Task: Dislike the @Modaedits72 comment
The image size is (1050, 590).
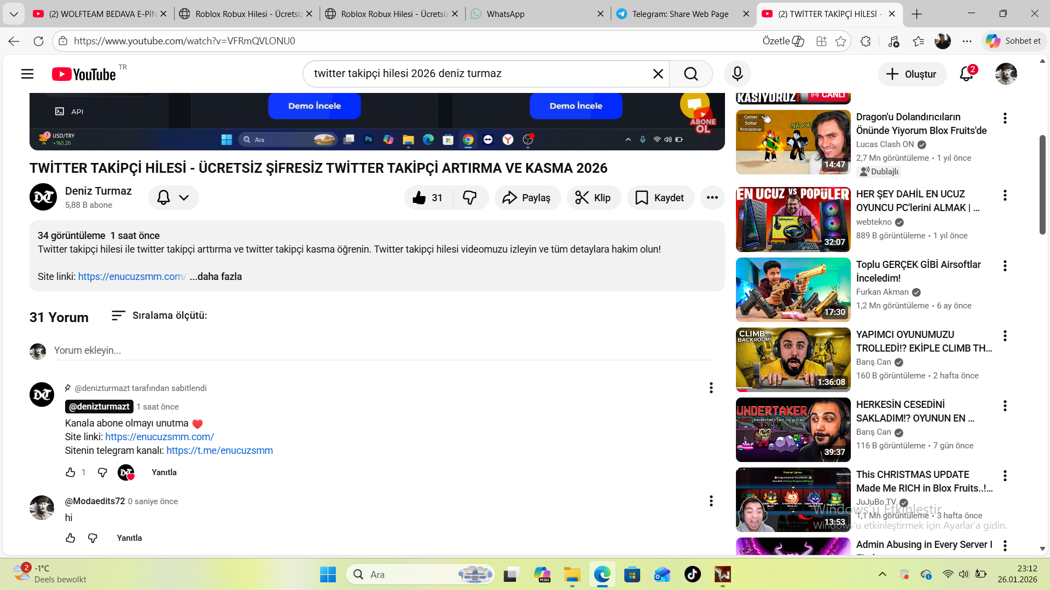Action: pyautogui.click(x=92, y=538)
